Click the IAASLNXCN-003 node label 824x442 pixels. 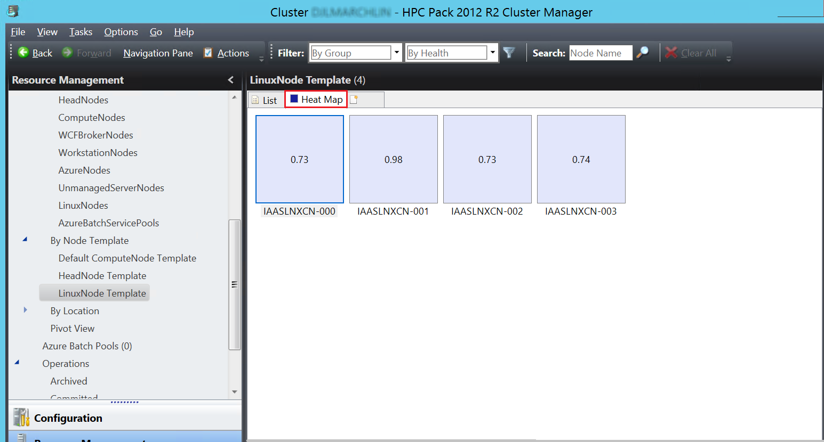tap(581, 211)
